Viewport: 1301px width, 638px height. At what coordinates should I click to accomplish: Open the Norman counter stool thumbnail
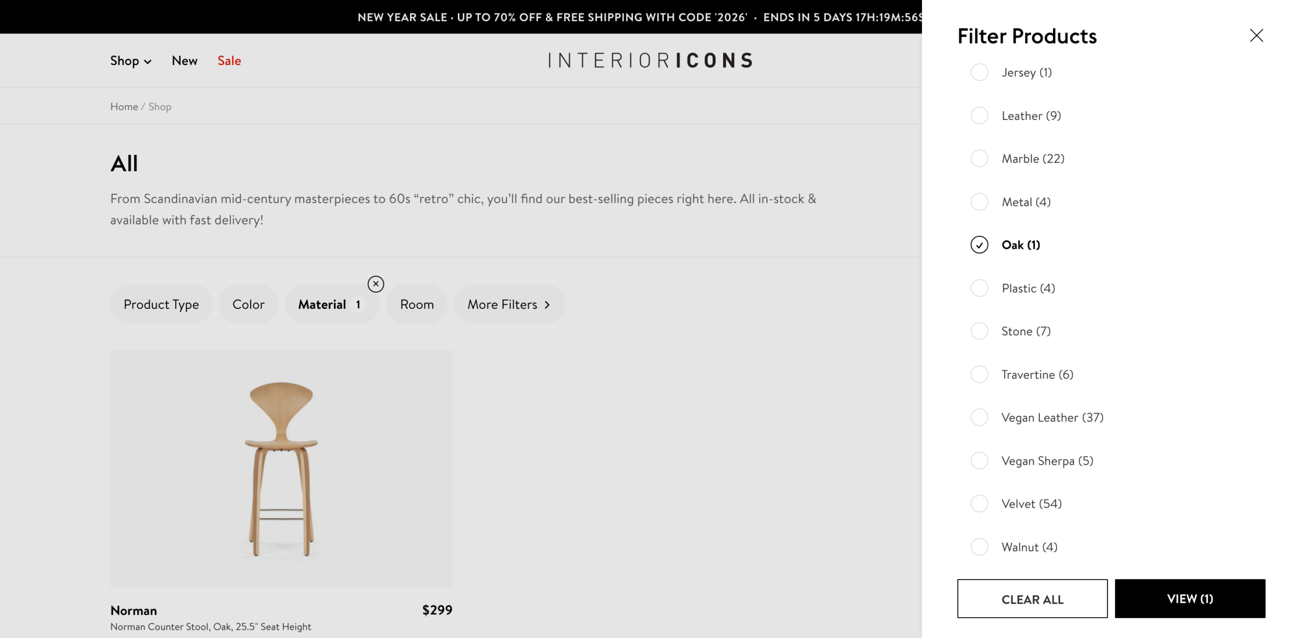point(281,468)
